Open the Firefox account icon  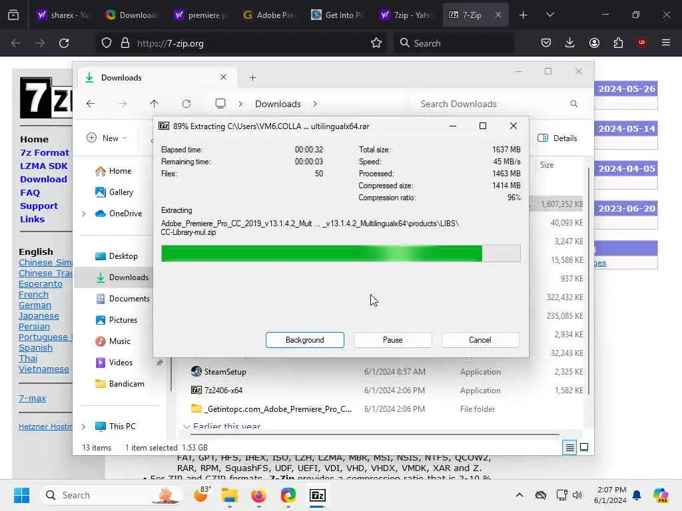coord(594,43)
